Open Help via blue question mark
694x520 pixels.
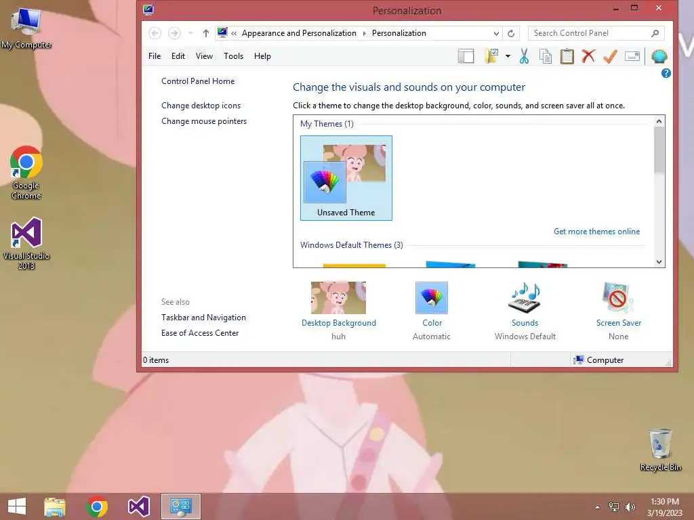[x=666, y=73]
